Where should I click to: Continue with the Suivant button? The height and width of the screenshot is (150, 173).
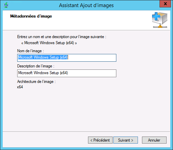tap(125, 140)
